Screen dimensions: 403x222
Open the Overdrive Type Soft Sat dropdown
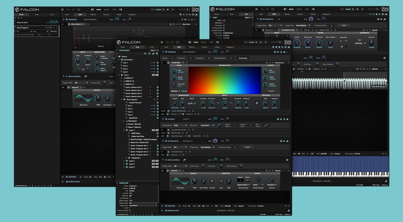coord(360,43)
